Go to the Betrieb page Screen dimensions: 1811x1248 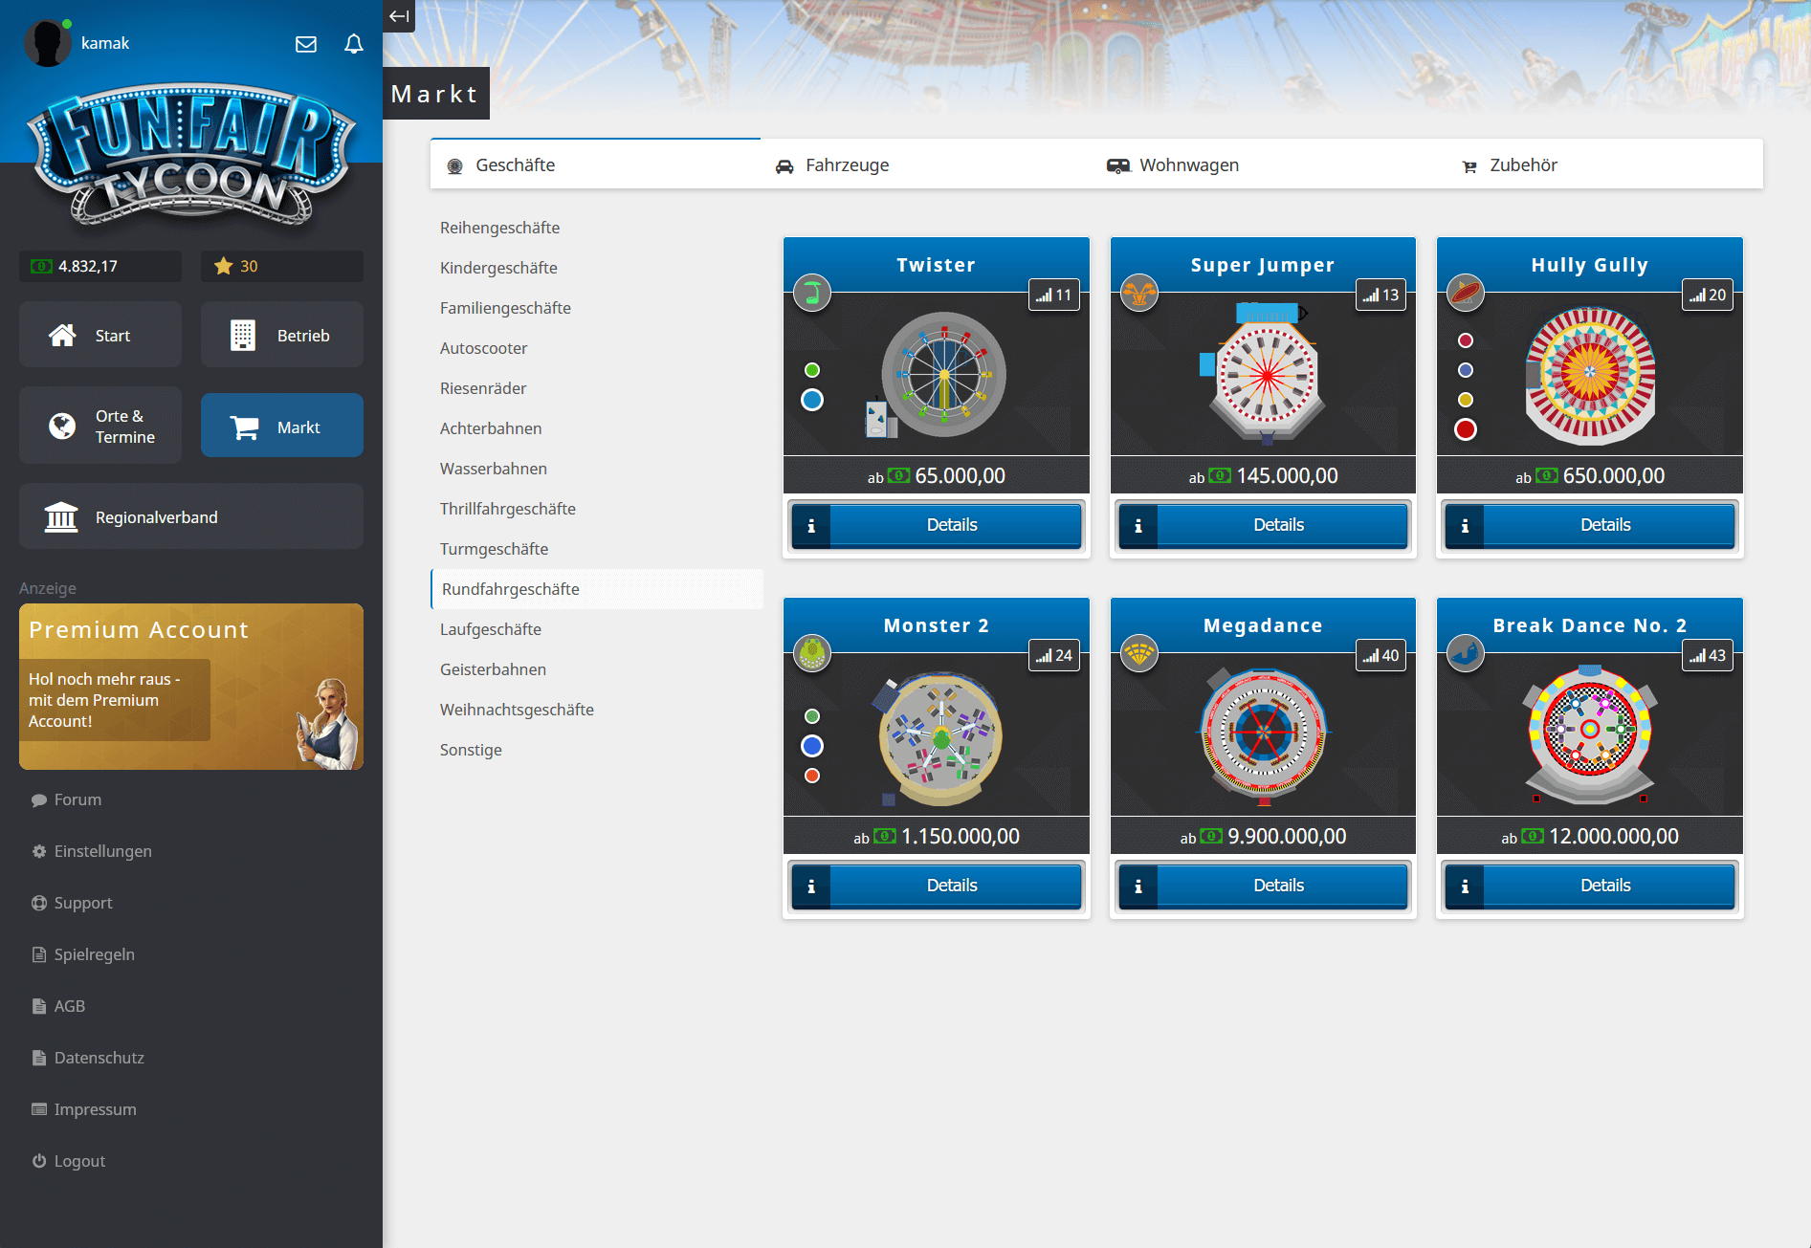(x=282, y=336)
